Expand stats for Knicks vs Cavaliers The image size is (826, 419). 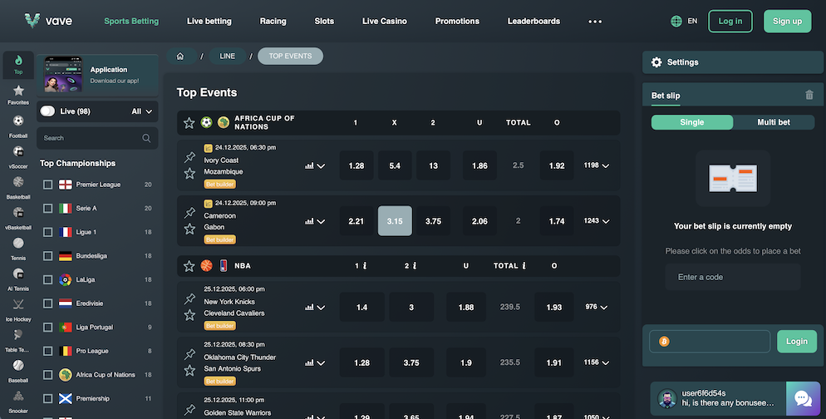coord(315,308)
